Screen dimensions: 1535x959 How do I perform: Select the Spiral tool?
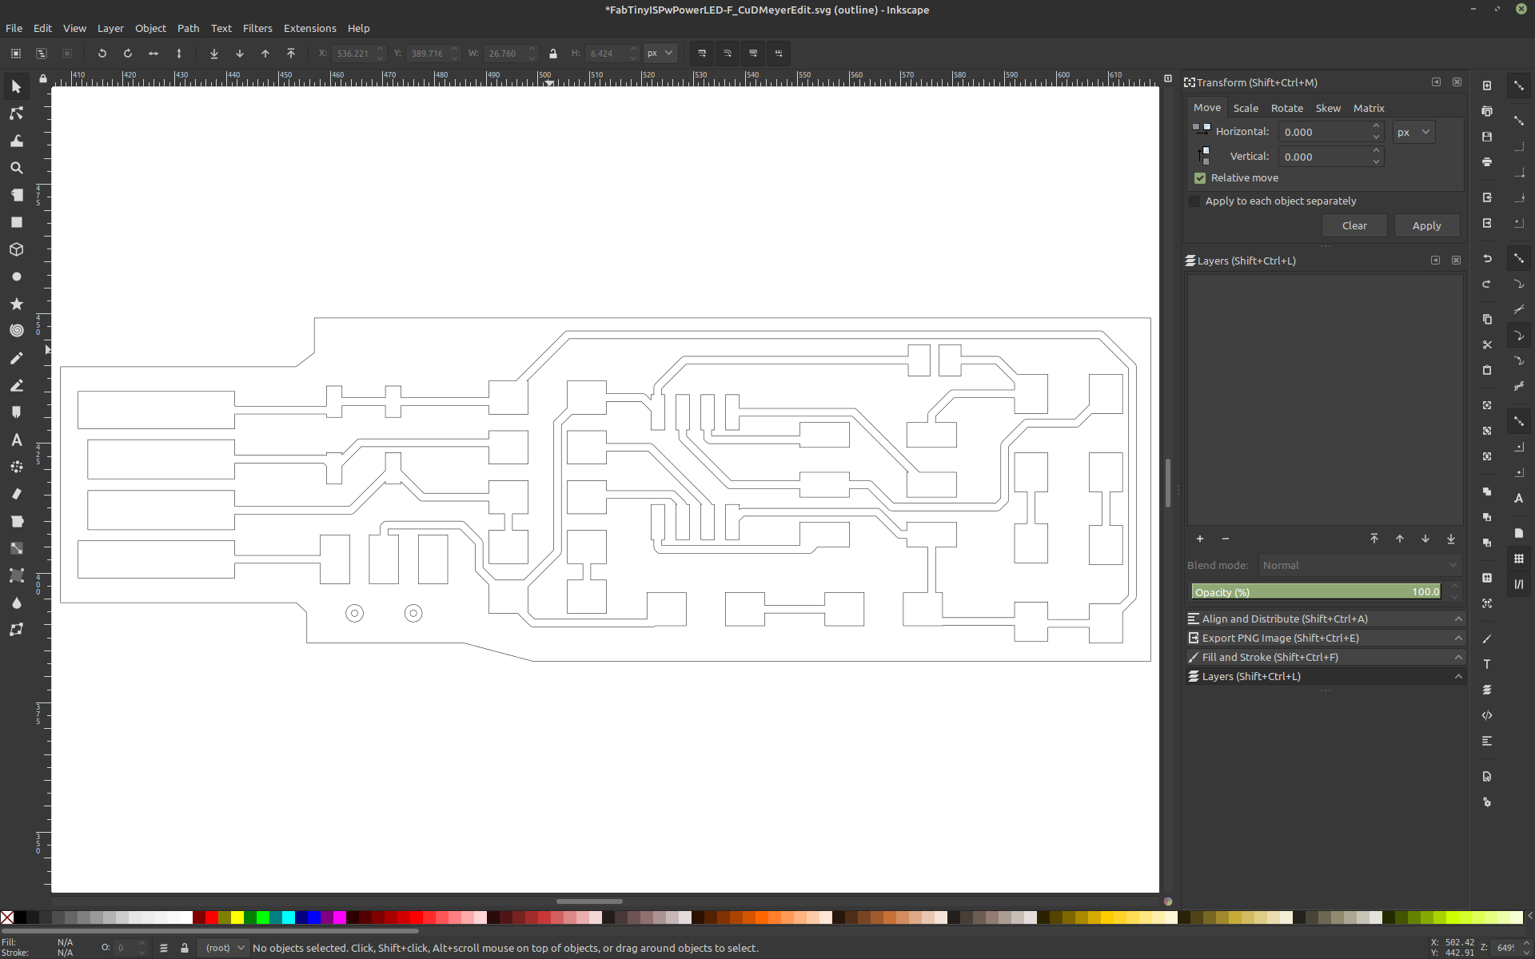(x=16, y=331)
